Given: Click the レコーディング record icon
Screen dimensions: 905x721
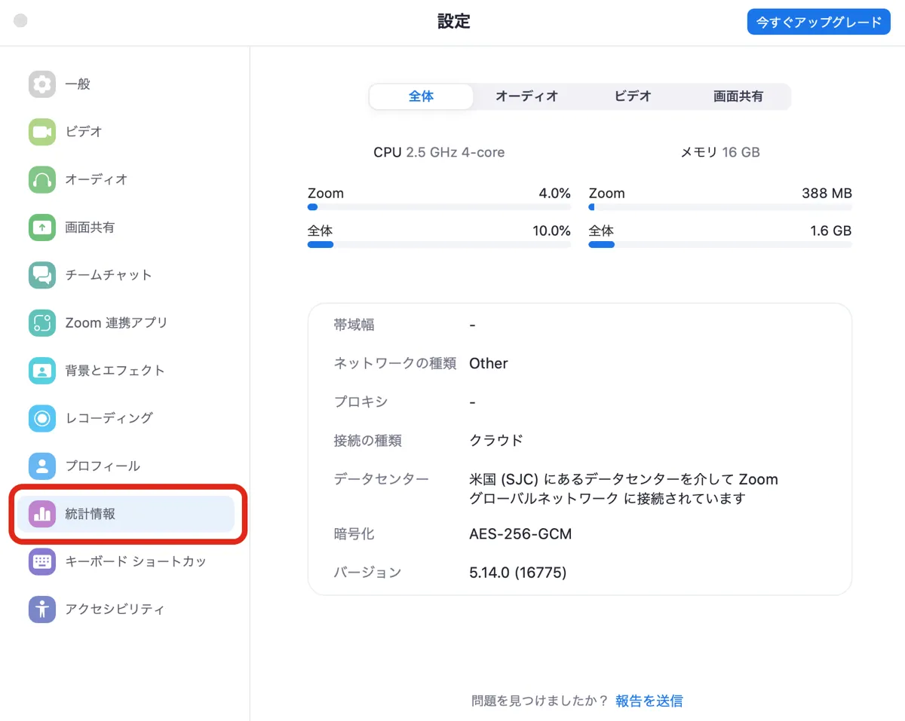Looking at the screenshot, I should (x=42, y=418).
